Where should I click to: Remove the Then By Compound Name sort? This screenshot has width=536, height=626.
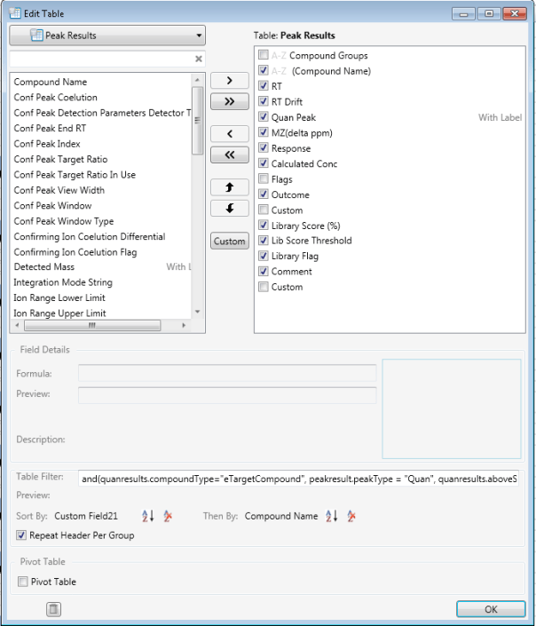tap(351, 516)
